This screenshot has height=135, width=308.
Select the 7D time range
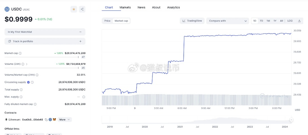click(261, 21)
